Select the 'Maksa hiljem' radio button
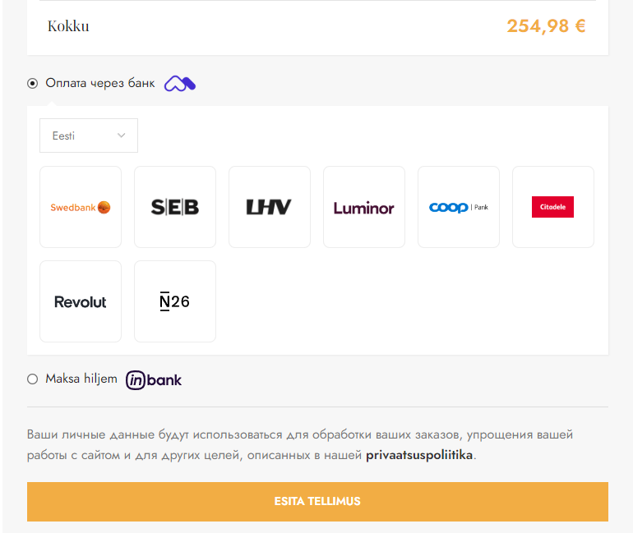The image size is (633, 533). click(32, 379)
